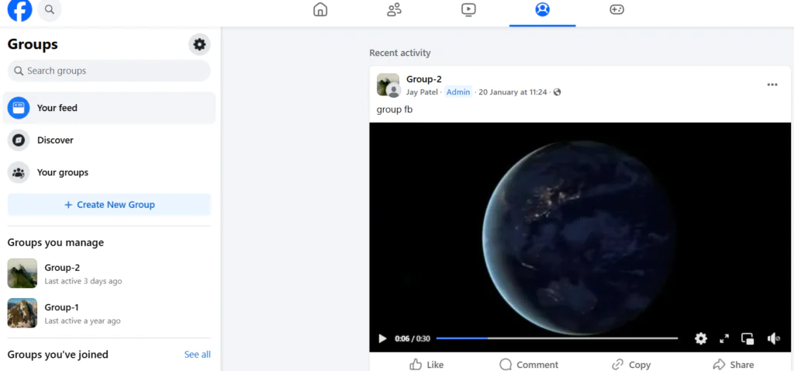Select Your feed in sidebar

point(109,108)
